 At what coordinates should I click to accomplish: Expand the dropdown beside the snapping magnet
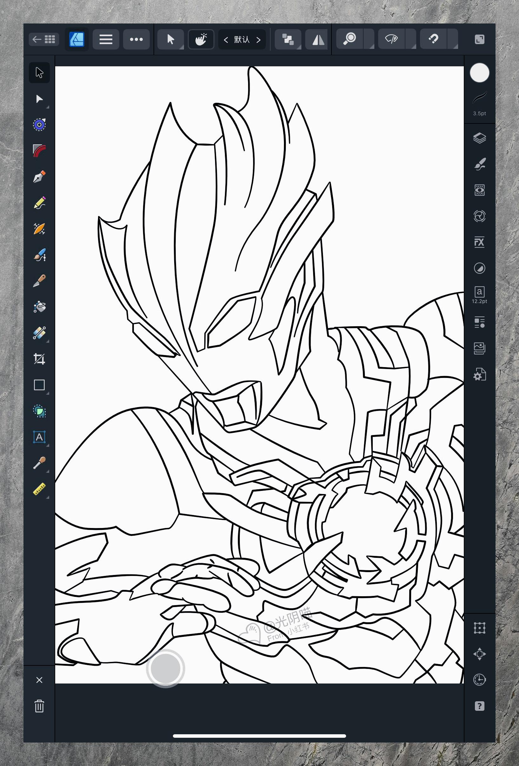pos(453,40)
